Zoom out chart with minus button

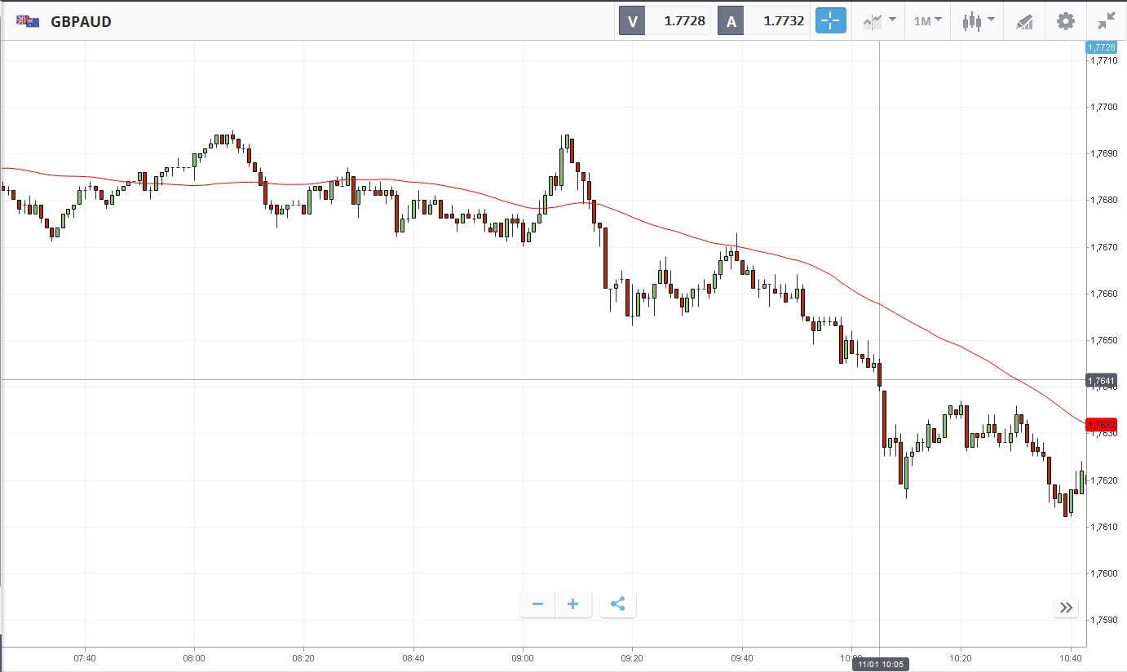click(538, 604)
